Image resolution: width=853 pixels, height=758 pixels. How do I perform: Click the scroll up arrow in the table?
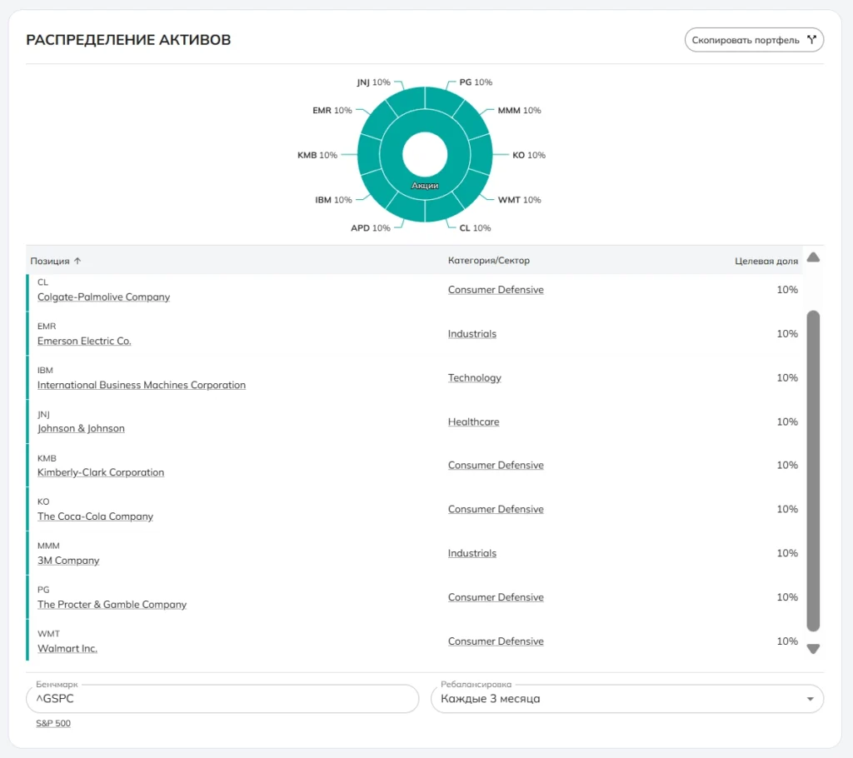(813, 257)
